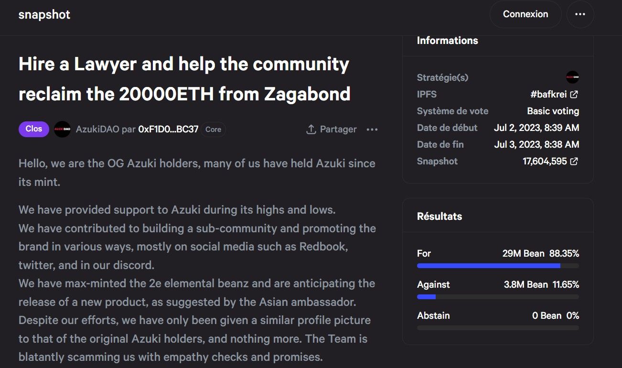The image size is (622, 368).
Task: Click the Basic voting system label
Action: 553,111
